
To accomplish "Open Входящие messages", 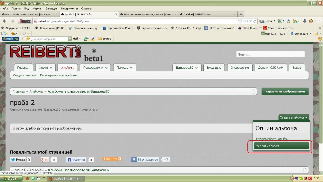I will pyautogui.click(x=214, y=68).
